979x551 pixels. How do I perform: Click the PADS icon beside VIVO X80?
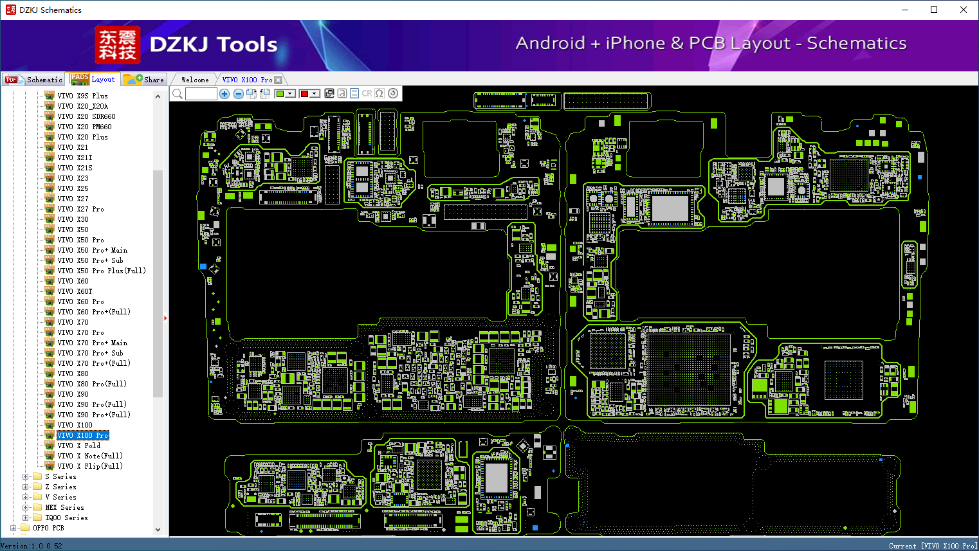[50, 374]
